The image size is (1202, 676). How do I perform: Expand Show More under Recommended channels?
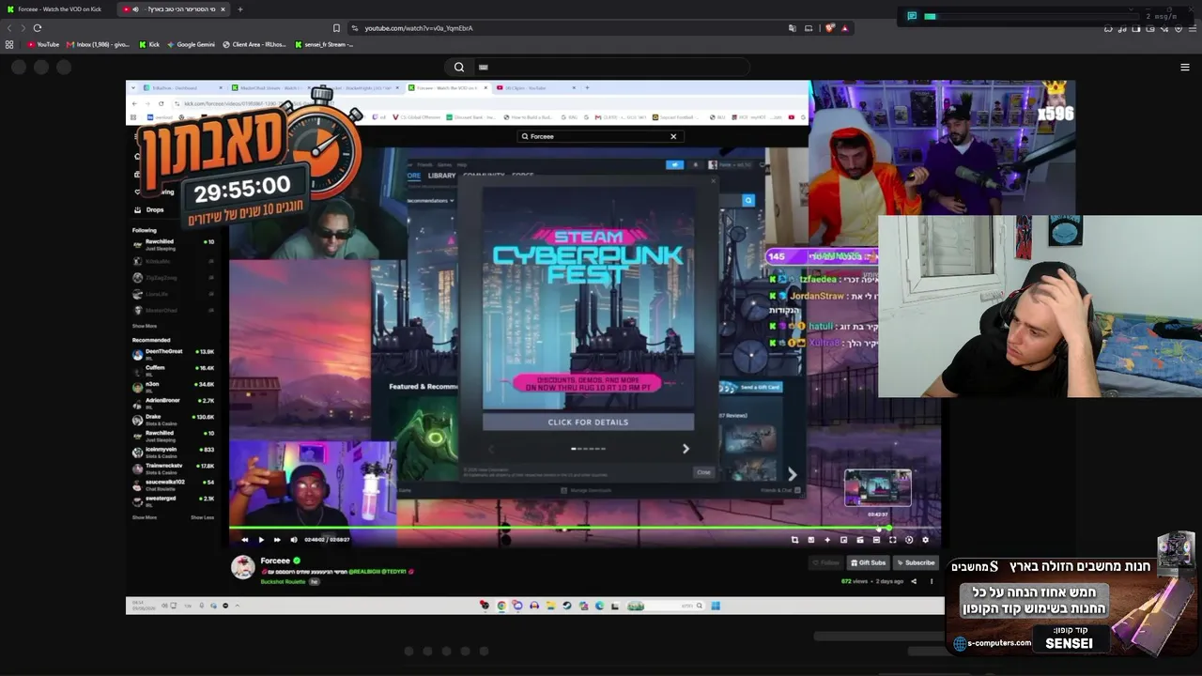(x=145, y=517)
